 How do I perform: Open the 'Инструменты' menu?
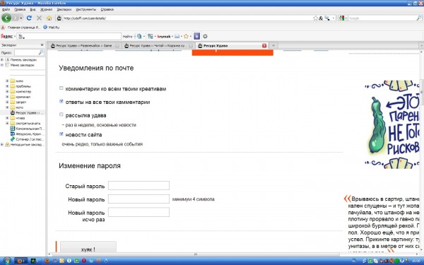[x=86, y=9]
